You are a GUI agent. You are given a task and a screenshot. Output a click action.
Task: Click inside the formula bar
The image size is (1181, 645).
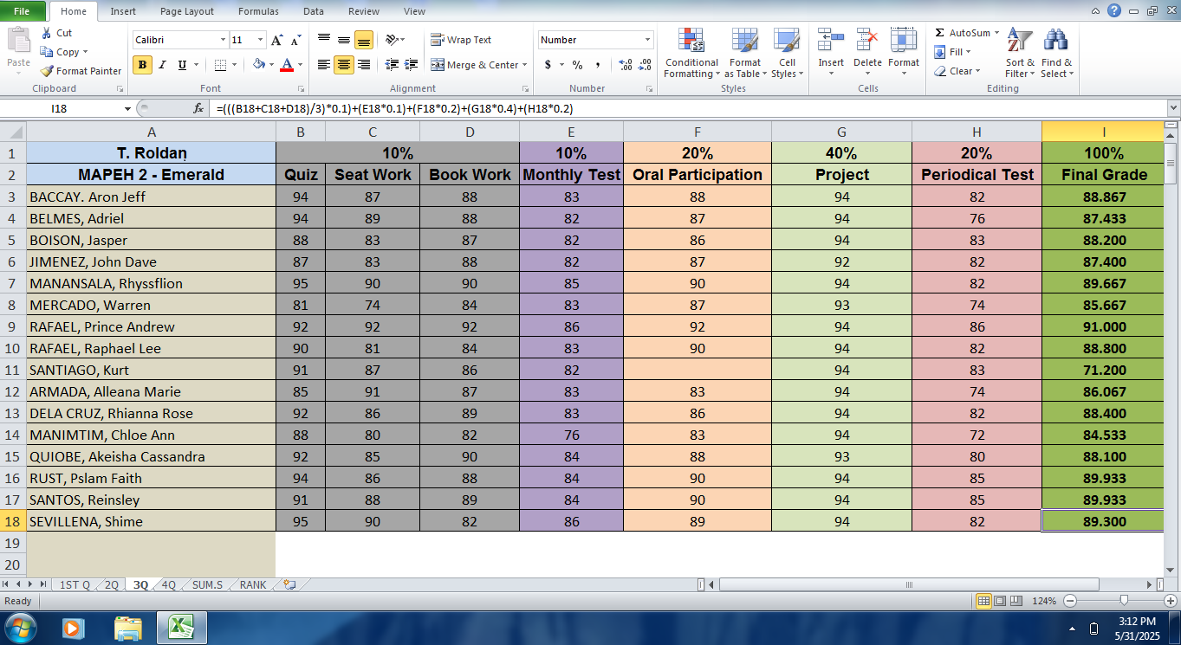(x=689, y=108)
